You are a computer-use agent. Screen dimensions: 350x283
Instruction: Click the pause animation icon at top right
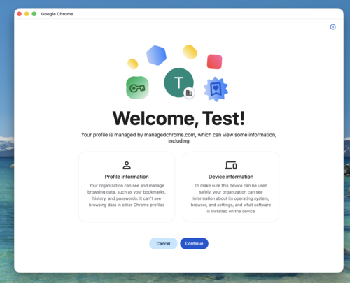332,27
